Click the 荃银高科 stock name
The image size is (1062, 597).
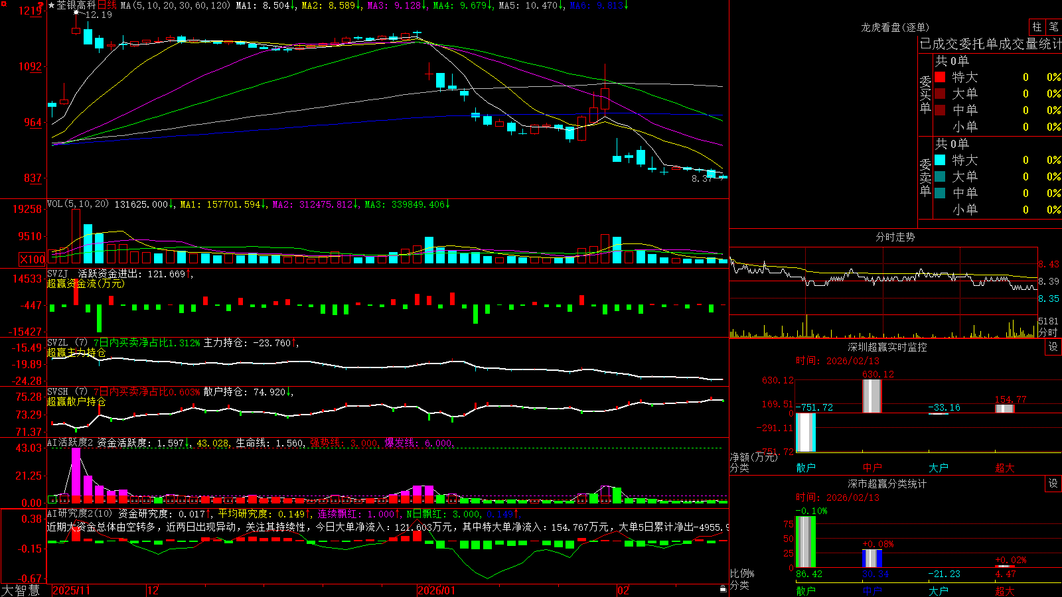point(76,5)
